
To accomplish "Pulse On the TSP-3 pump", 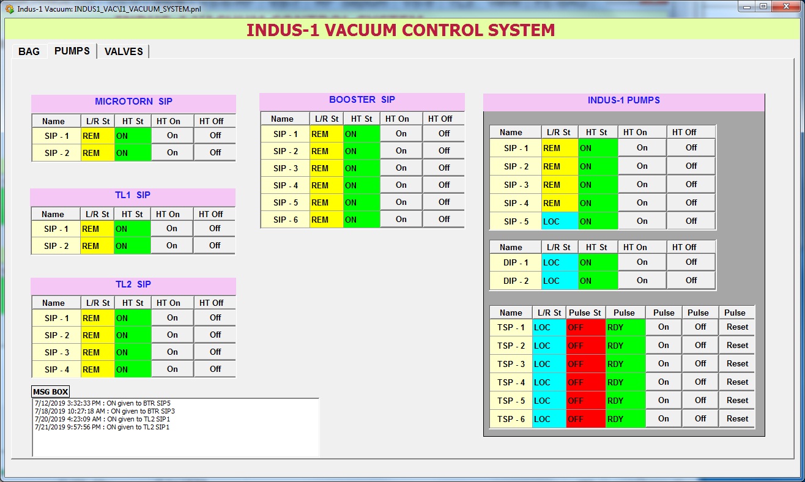I will click(663, 363).
